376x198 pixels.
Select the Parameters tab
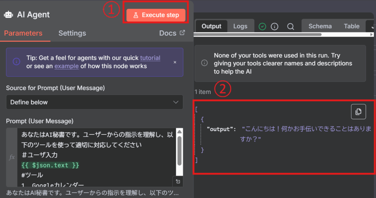coord(23,33)
